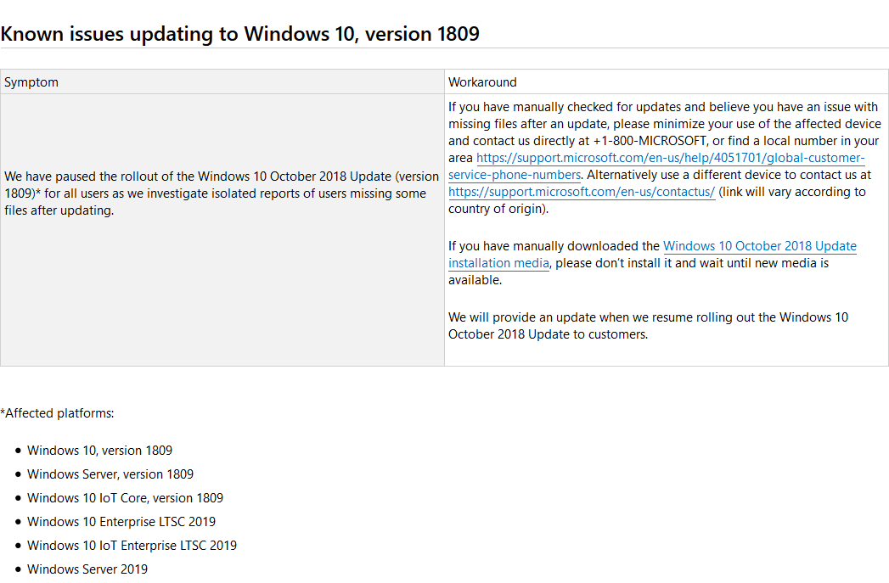
Task: Click the paused rollout symptom text
Action: pos(222,193)
